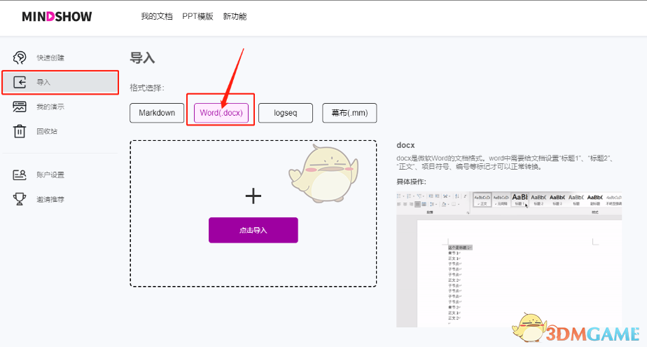
Task: Choose the logseq format button
Action: [x=286, y=113]
